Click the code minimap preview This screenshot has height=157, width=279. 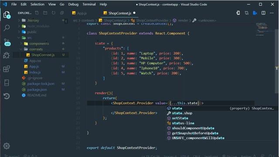pyautogui.click(x=262, y=29)
